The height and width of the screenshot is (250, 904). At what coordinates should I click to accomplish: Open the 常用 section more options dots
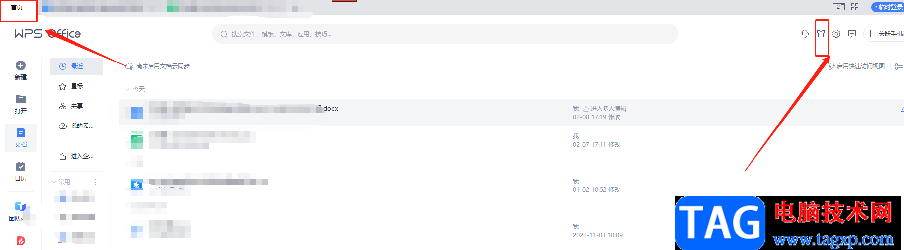pos(95,182)
